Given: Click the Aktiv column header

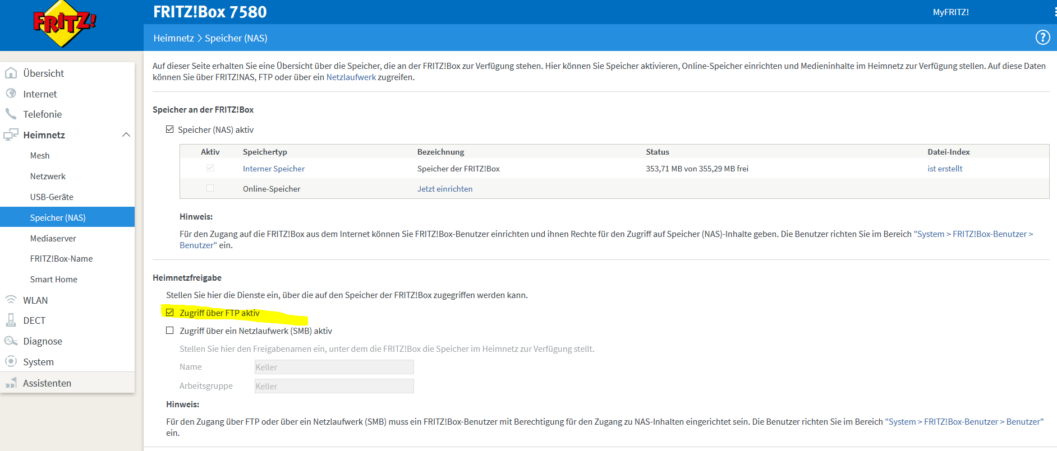Looking at the screenshot, I should [x=210, y=151].
